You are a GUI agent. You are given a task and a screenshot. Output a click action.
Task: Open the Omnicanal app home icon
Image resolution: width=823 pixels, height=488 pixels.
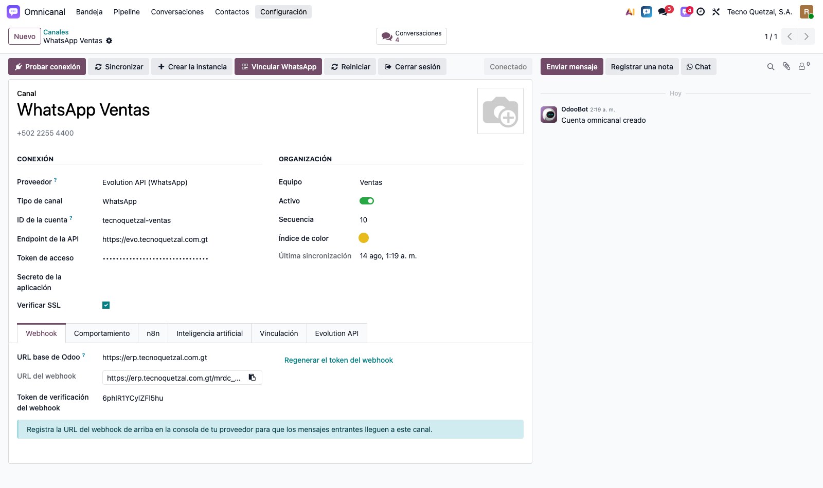click(13, 12)
